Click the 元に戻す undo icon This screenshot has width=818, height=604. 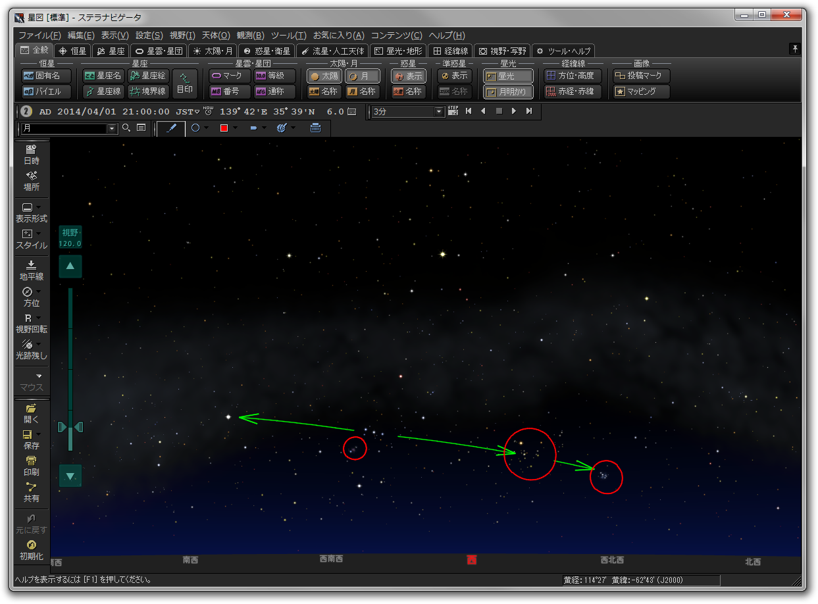31,524
